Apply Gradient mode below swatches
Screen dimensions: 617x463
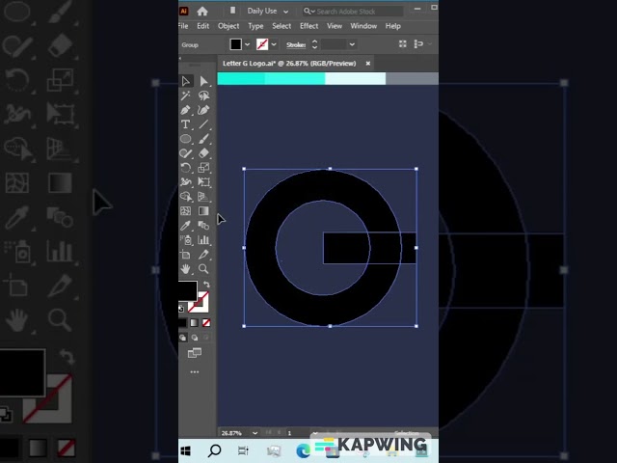195,323
